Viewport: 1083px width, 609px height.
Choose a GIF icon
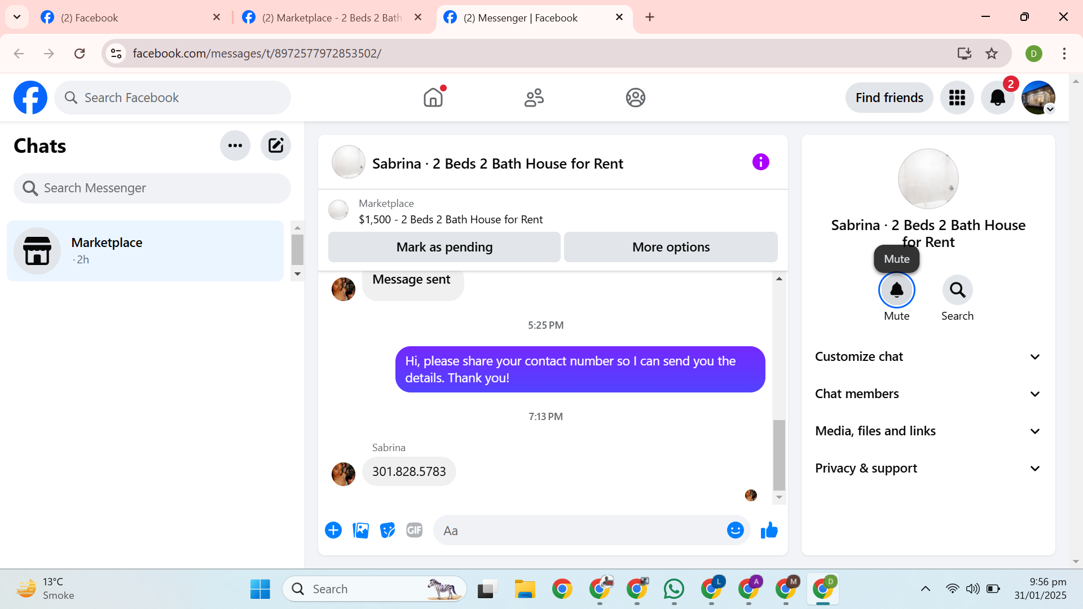tap(415, 531)
